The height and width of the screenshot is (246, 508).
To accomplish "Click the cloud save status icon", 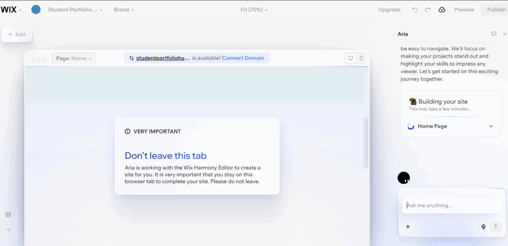I will click(442, 10).
